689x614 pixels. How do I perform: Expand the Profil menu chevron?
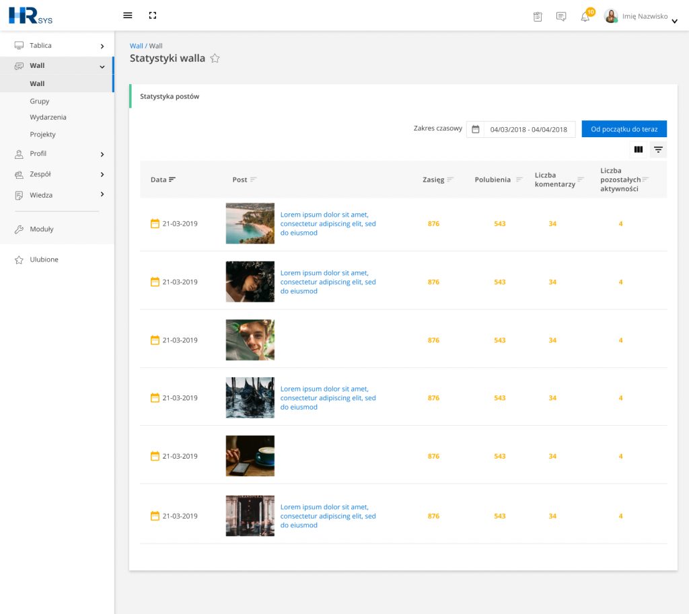pyautogui.click(x=102, y=154)
